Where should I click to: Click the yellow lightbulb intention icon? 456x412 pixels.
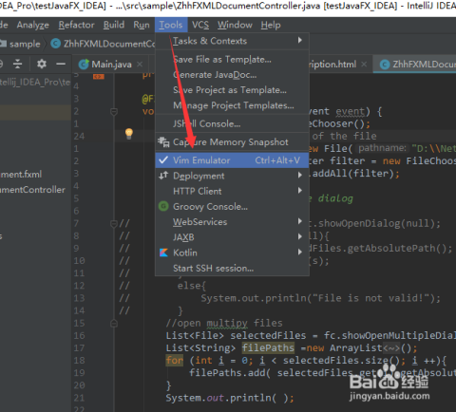click(x=129, y=134)
